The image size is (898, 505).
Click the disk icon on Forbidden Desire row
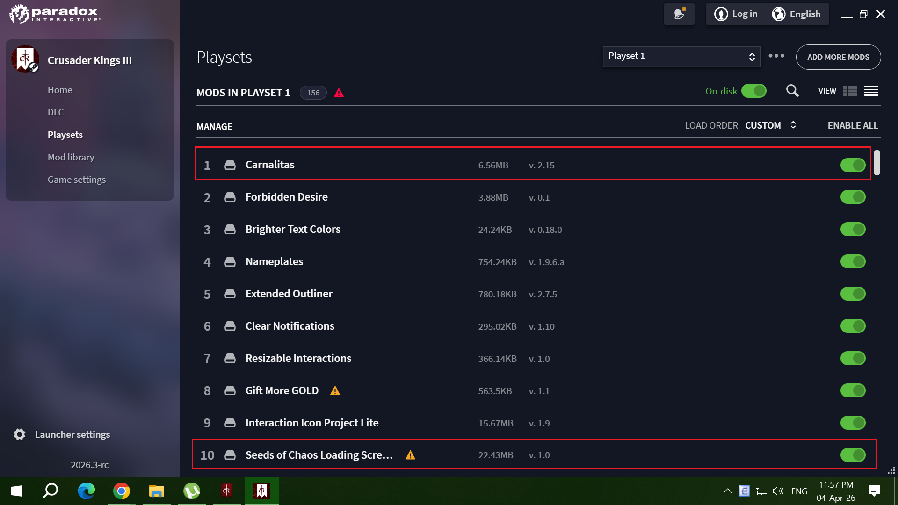230,197
